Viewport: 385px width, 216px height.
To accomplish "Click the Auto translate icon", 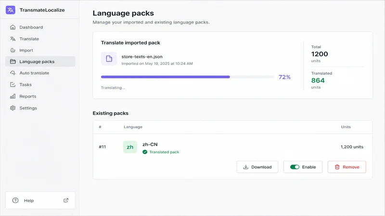I will click(13, 73).
